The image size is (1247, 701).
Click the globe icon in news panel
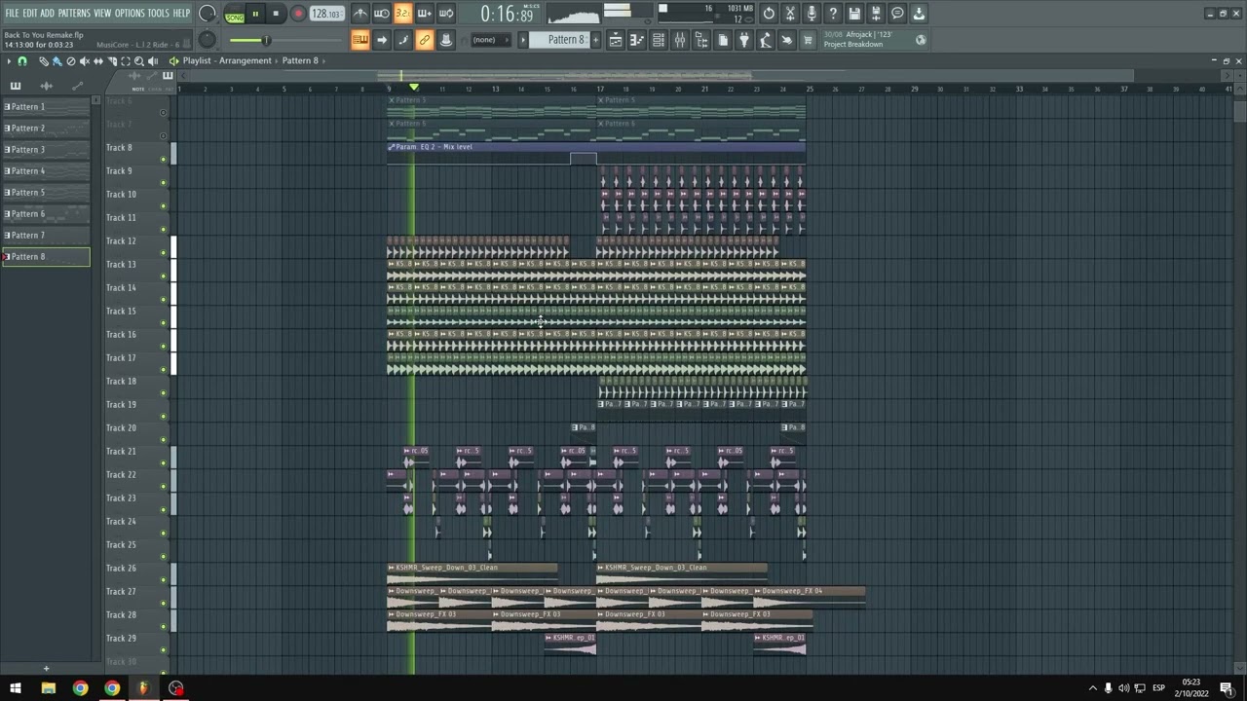[x=921, y=40]
